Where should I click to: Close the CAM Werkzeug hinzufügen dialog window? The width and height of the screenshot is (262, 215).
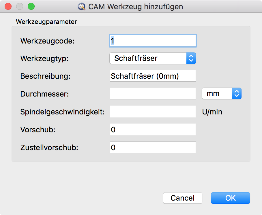tap(8, 6)
